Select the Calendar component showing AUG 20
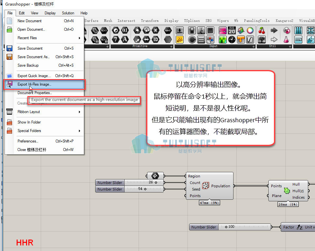315x251 pixels. click(232, 30)
